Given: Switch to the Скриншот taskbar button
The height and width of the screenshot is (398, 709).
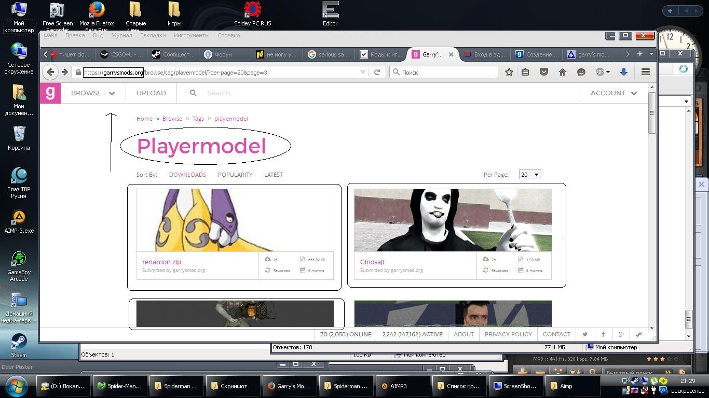Looking at the screenshot, I should (234, 386).
